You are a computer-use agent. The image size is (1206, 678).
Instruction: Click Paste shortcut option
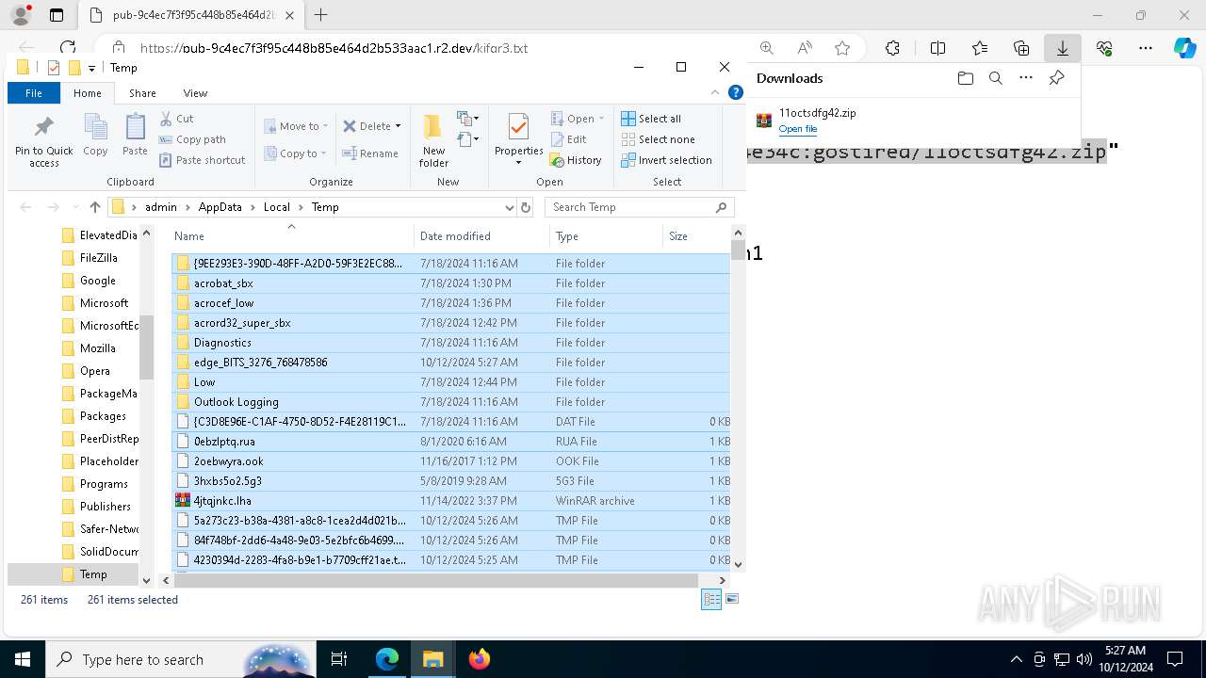(x=203, y=160)
